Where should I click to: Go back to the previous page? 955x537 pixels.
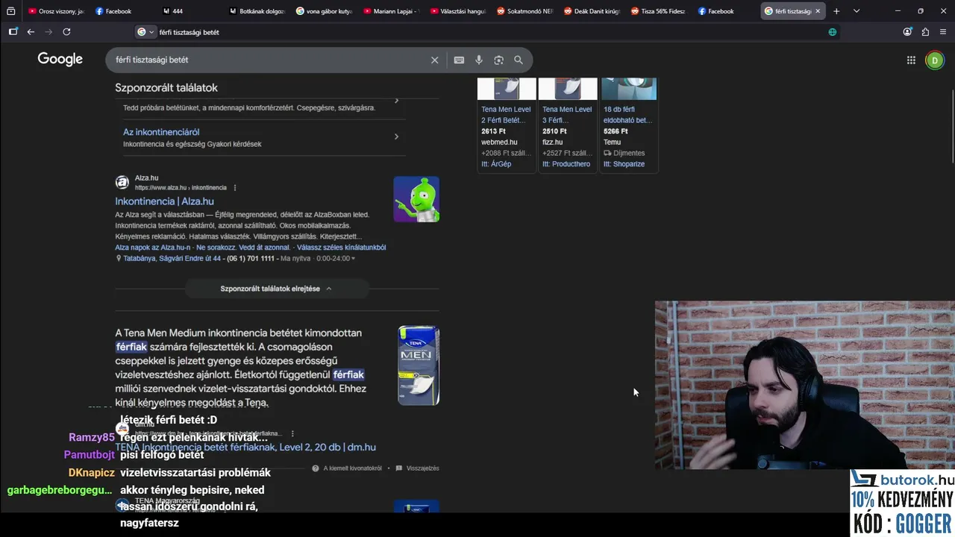click(x=31, y=32)
